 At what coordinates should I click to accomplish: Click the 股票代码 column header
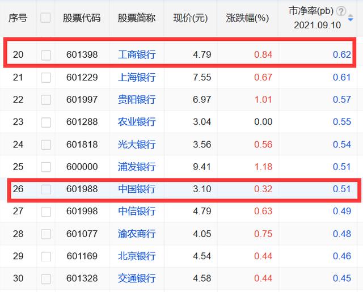[x=82, y=18]
